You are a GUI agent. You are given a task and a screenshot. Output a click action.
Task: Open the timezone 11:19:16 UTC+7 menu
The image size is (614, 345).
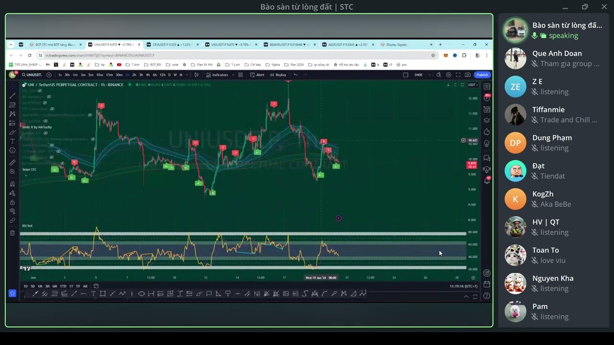click(x=463, y=286)
